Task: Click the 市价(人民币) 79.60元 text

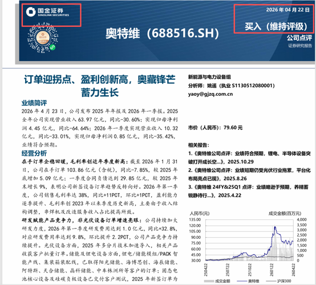Action: (x=215, y=128)
